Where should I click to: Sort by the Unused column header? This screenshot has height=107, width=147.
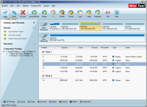(x=90, y=48)
